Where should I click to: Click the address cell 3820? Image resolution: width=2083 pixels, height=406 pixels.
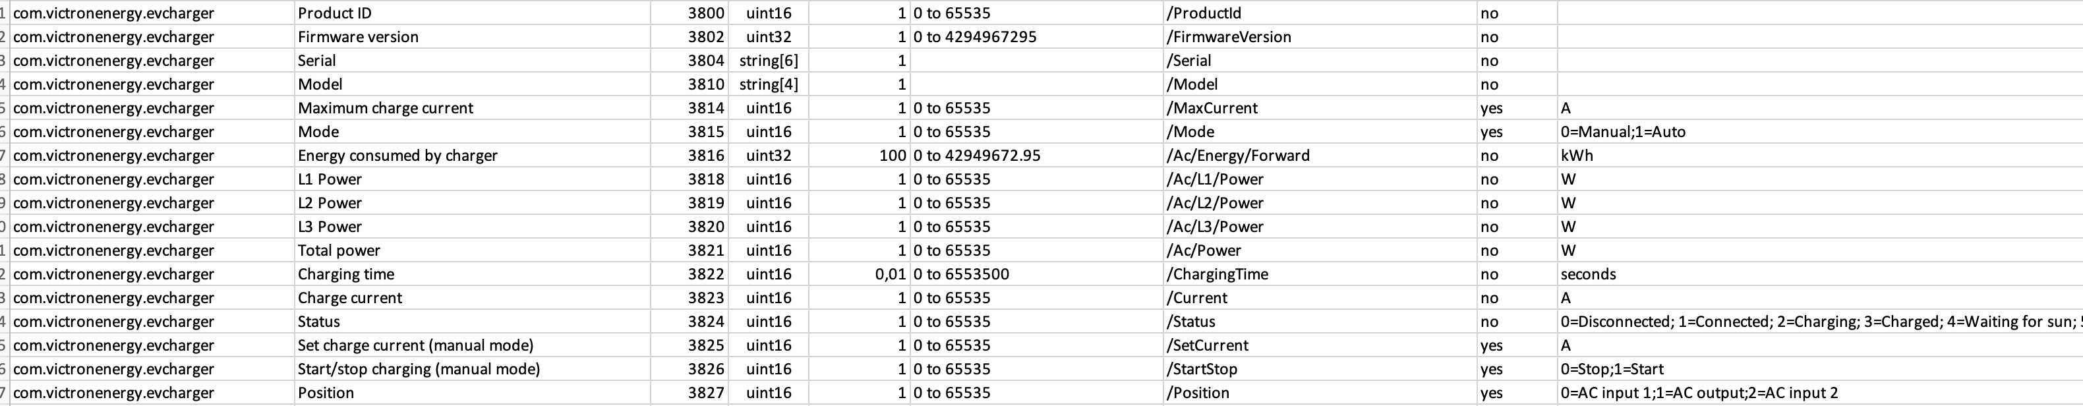click(689, 227)
